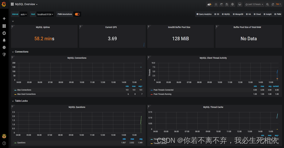
Task: Open MySQL Connections panel title menu
Action: point(77,58)
